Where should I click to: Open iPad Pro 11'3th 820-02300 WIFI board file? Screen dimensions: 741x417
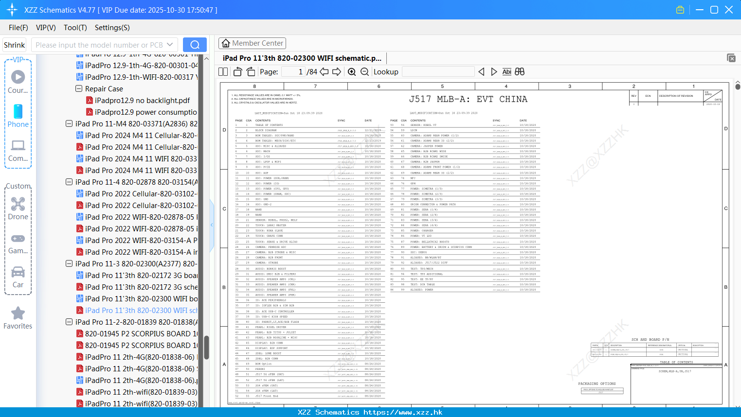click(141, 298)
